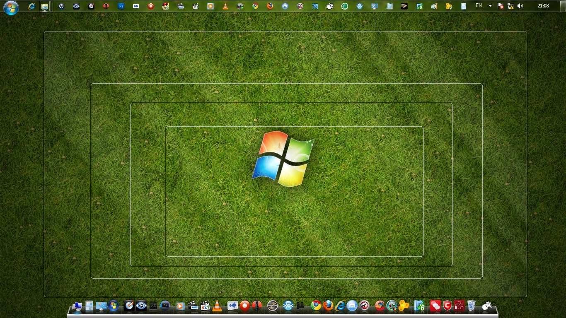Open the red cross first-aid dock icon

[459, 306]
